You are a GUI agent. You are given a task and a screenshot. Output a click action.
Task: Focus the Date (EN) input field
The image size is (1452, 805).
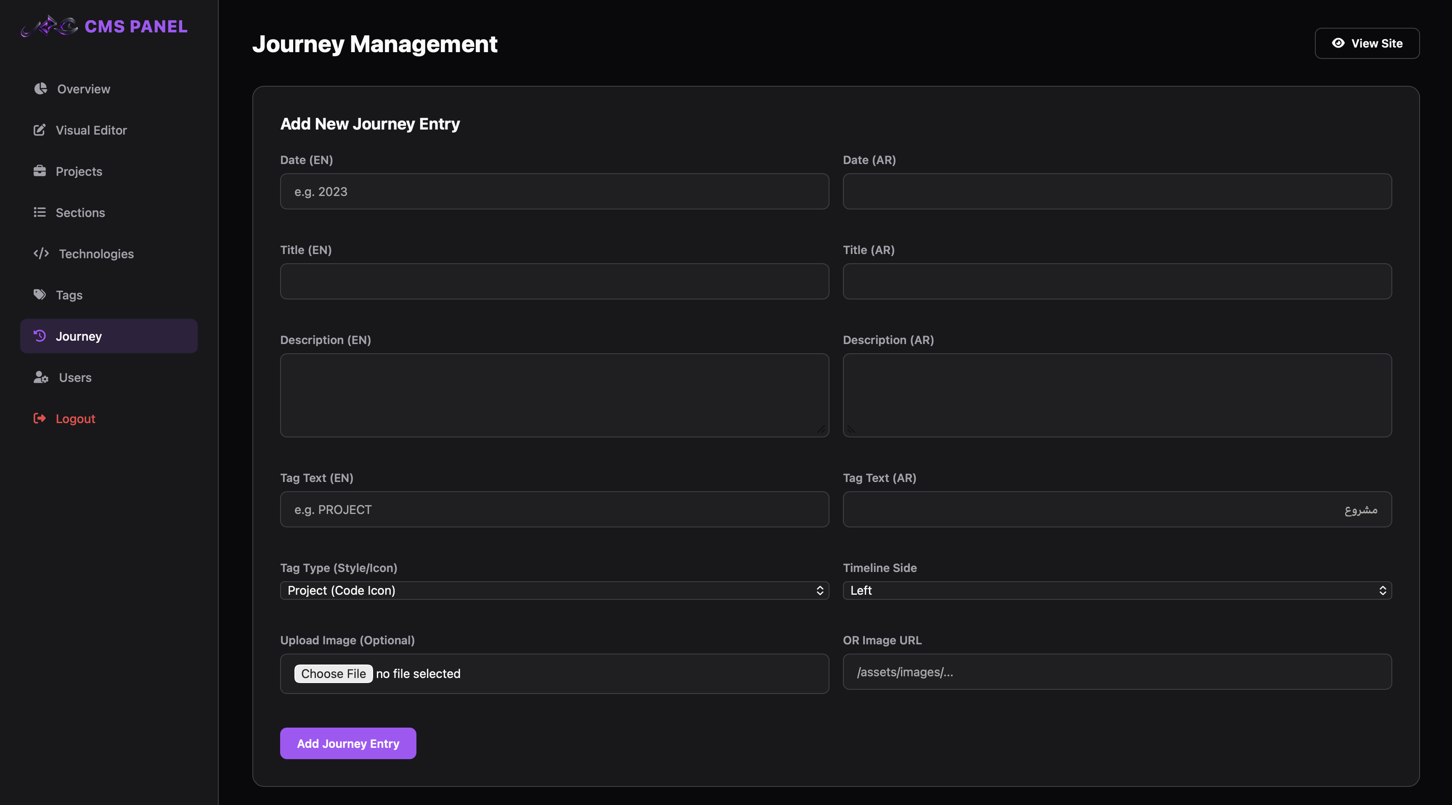point(554,192)
